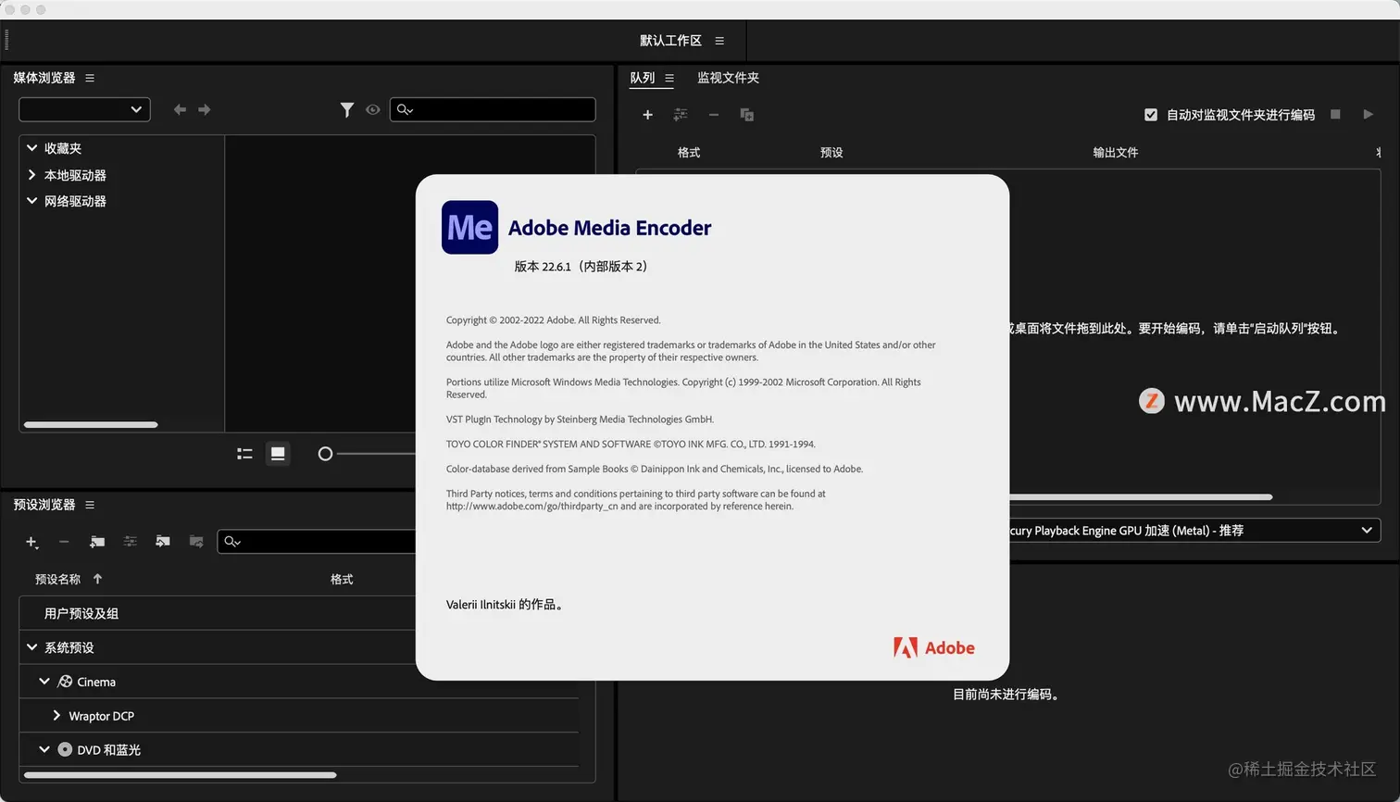Click the 格式 column header in preset browser
The height and width of the screenshot is (802, 1400).
342,579
